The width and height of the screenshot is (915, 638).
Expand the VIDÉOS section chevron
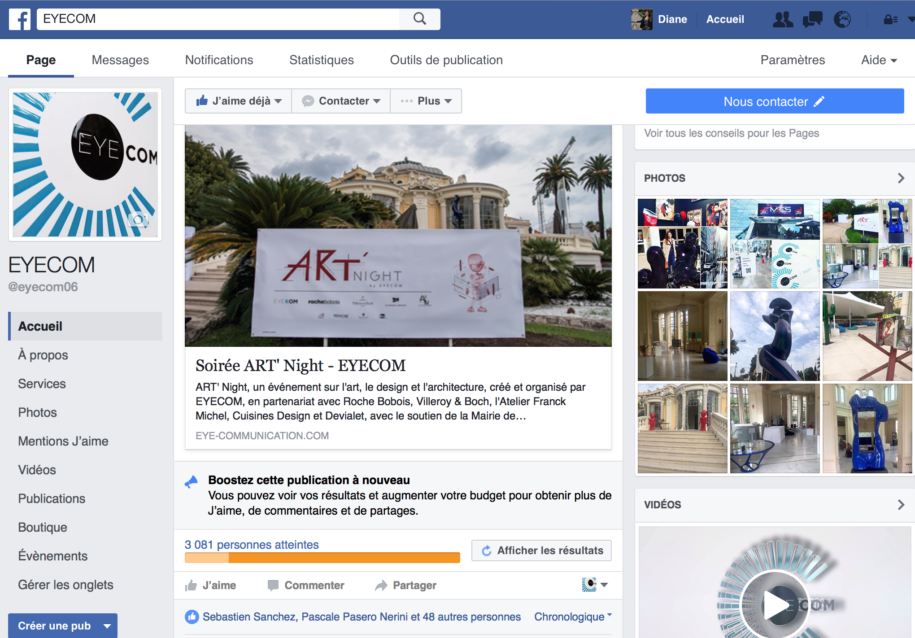click(x=901, y=505)
